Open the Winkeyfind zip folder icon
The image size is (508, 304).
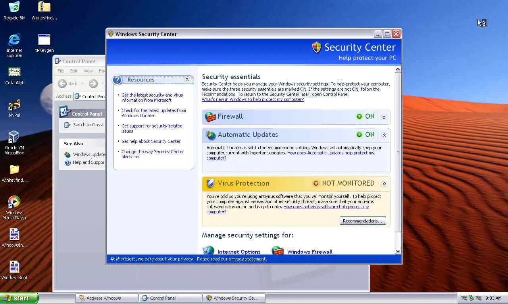44,10
